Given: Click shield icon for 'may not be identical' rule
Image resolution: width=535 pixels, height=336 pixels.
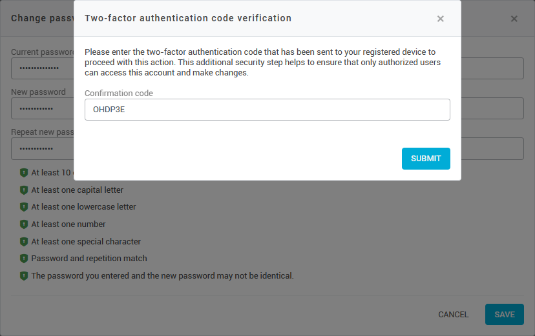Looking at the screenshot, I should coord(24,276).
